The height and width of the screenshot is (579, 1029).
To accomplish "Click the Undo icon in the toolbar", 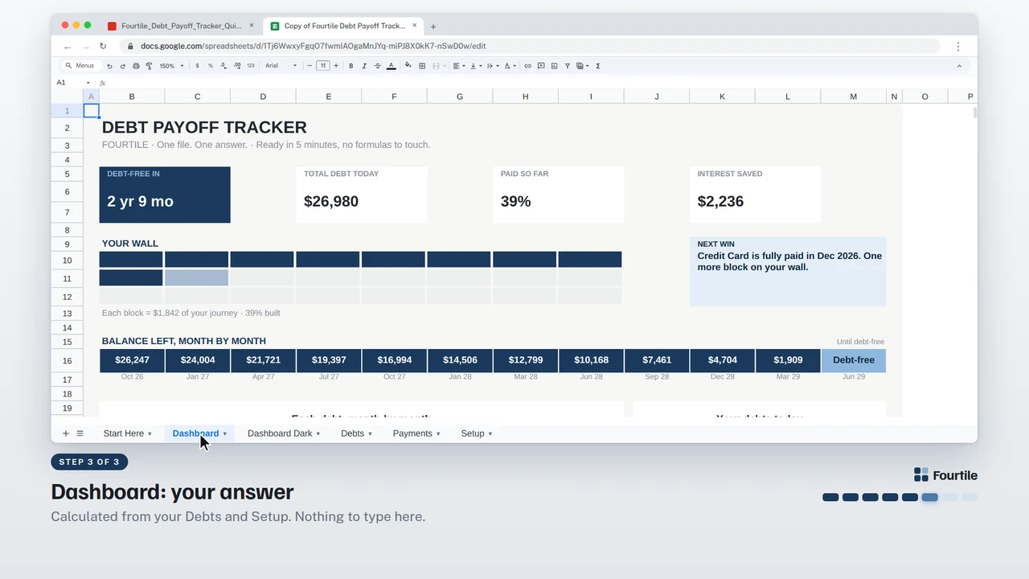I will pos(110,66).
